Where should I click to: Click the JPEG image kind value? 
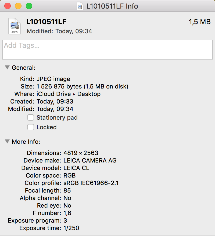[x=53, y=79]
